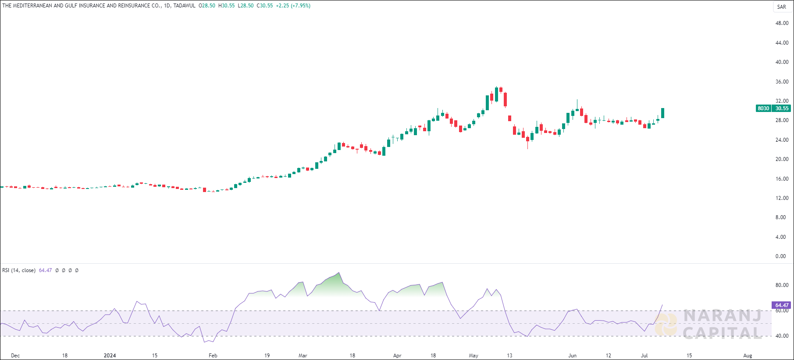Click 32.00 on the price axis

pos(782,101)
